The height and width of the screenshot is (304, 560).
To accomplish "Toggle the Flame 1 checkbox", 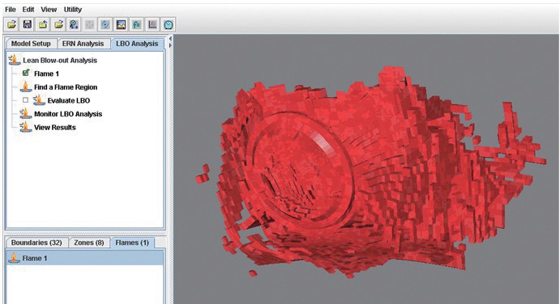I will click(x=26, y=73).
